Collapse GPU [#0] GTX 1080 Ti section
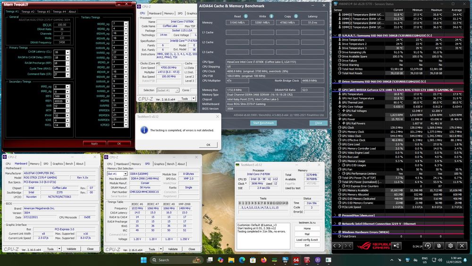Image resolution: width=472 pixels, height=266 pixels. [x=335, y=90]
